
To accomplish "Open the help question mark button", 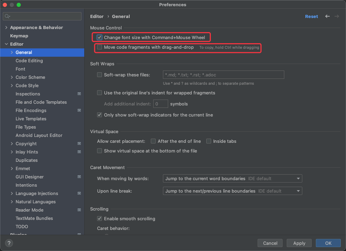I will [9, 243].
